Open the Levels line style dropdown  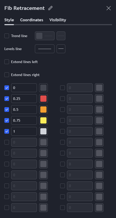coord(61,49)
